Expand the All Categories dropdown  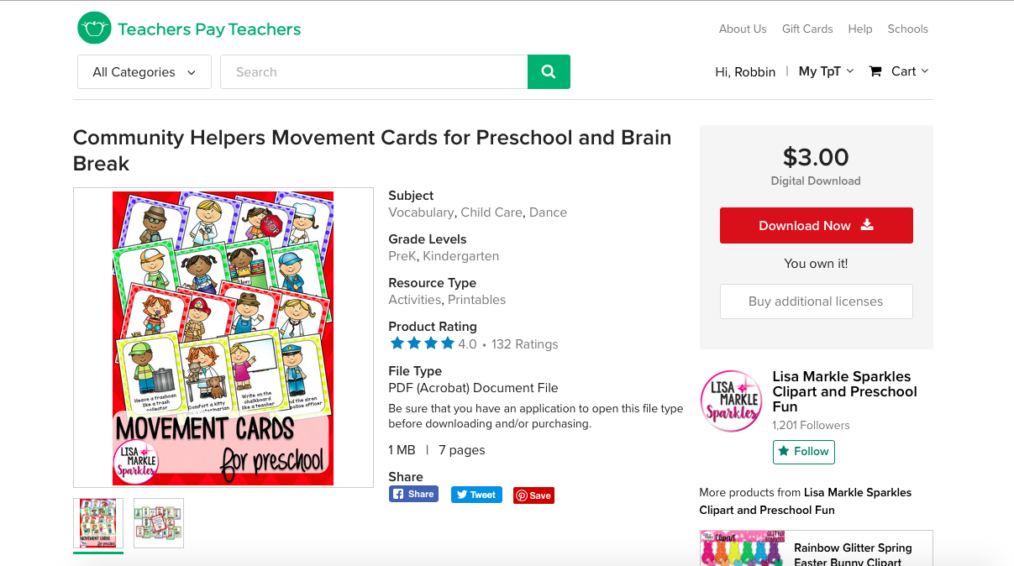coord(144,71)
